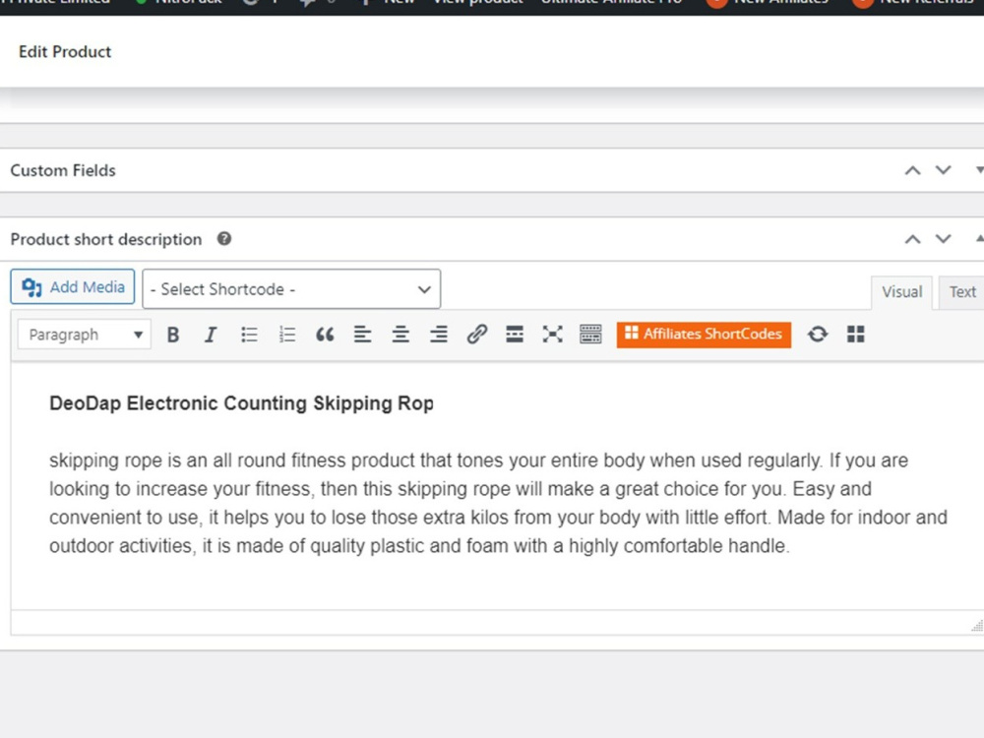The width and height of the screenshot is (984, 738).
Task: Grab the editor resize handle
Action: point(977,625)
